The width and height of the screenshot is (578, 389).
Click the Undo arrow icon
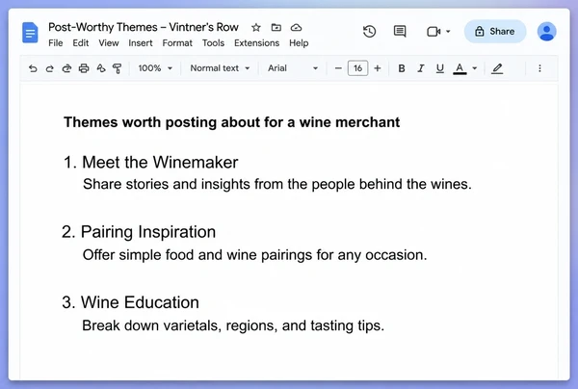[33, 68]
